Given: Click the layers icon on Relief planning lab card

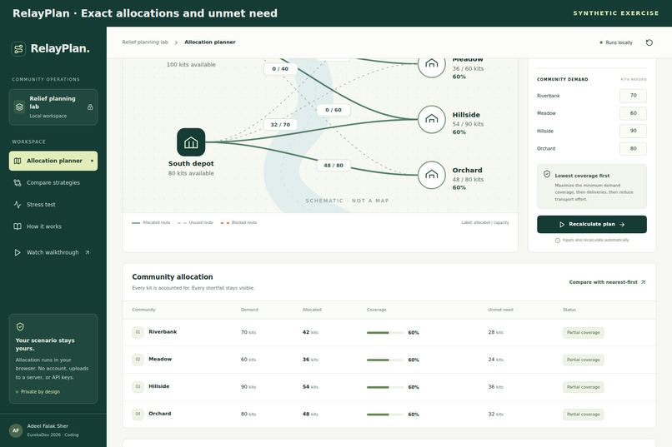Looking at the screenshot, I should pos(19,107).
